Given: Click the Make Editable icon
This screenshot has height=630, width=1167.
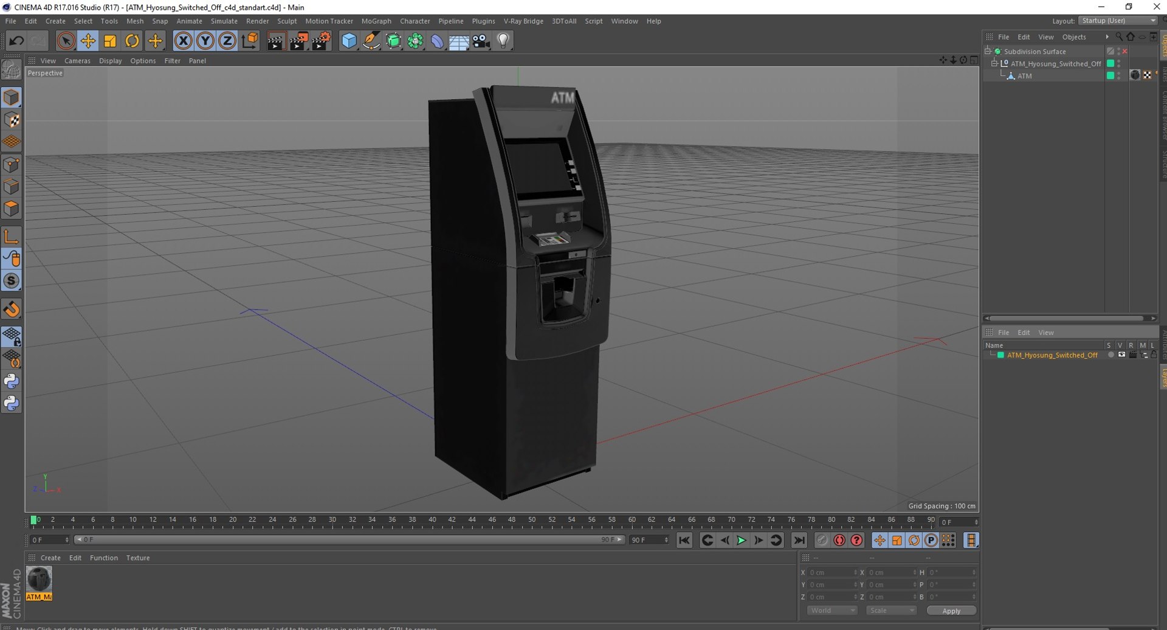Looking at the screenshot, I should click(12, 70).
